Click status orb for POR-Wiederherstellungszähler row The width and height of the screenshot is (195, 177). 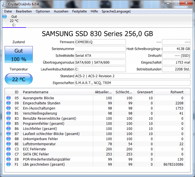(x=9, y=159)
